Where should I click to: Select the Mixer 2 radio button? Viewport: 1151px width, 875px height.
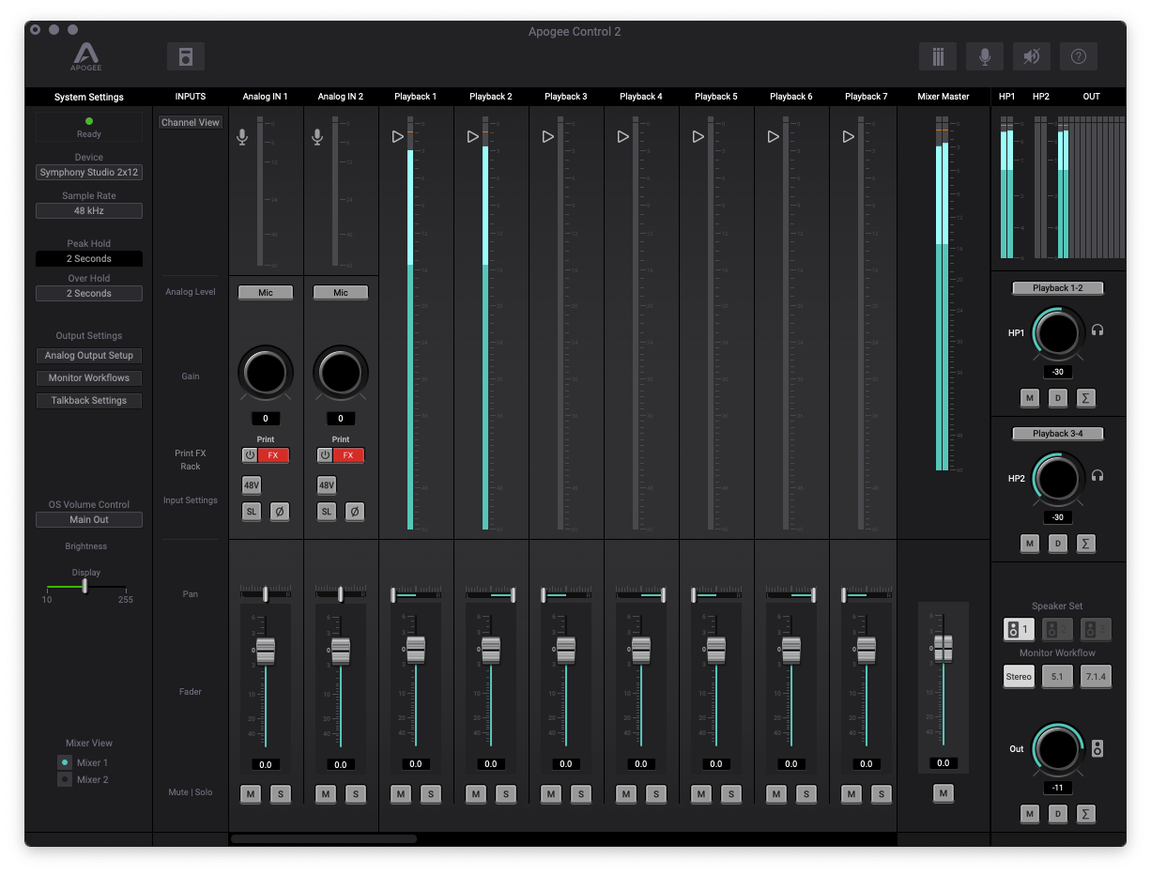click(x=65, y=779)
